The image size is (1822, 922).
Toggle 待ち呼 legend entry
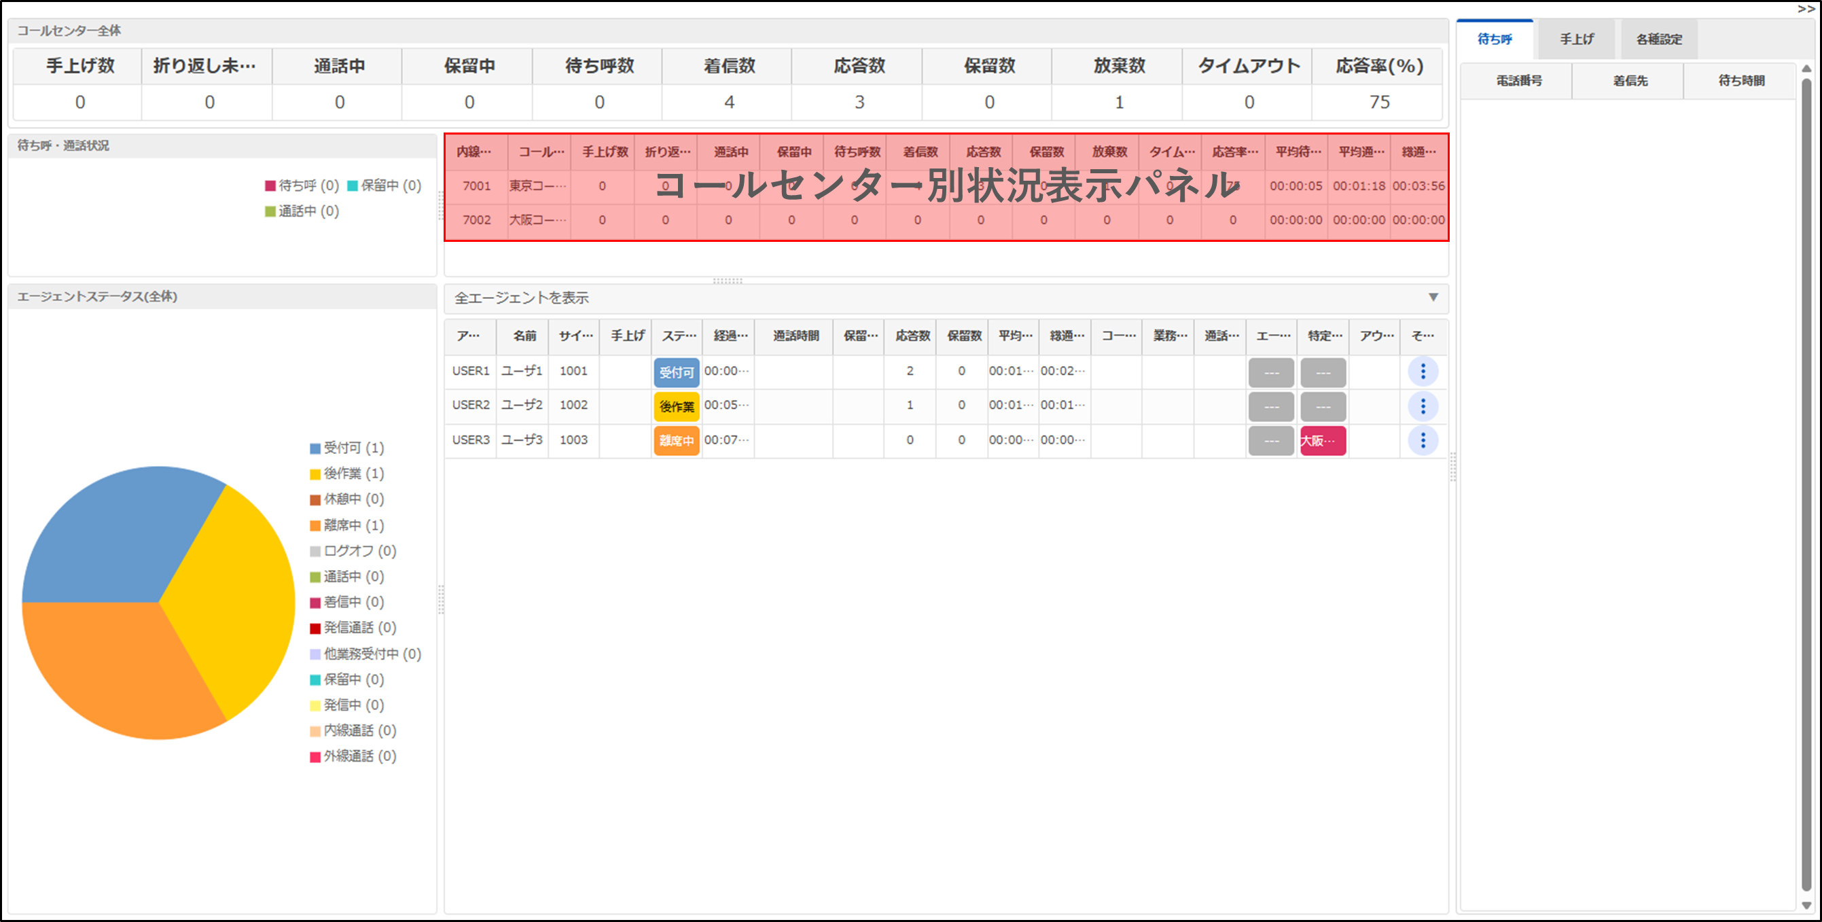click(x=302, y=185)
